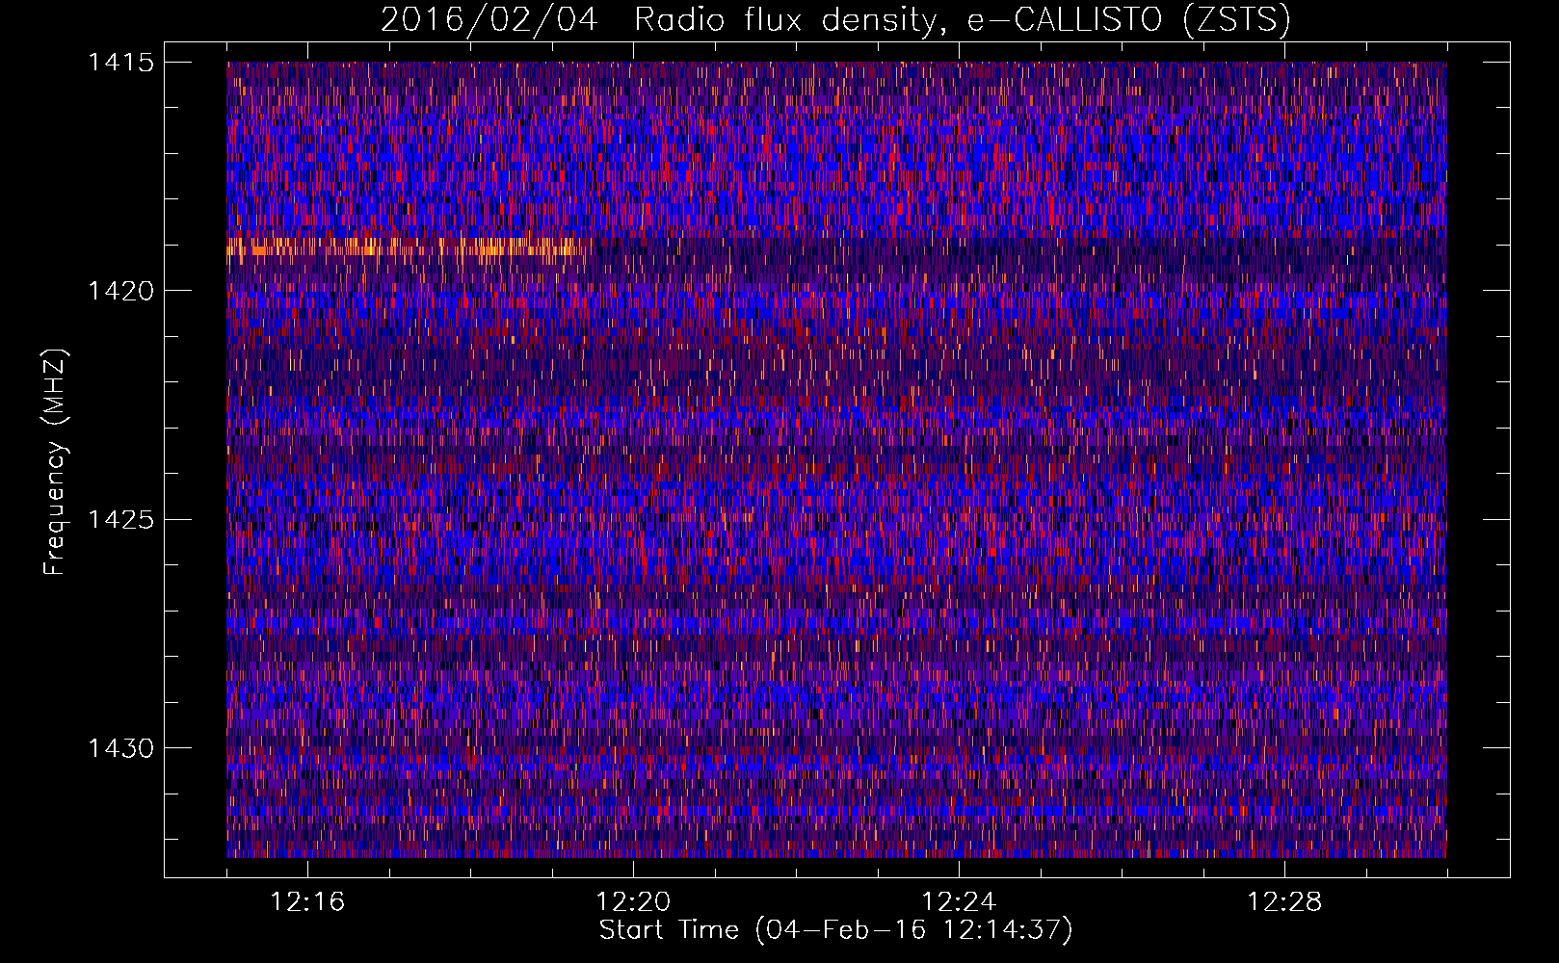The height and width of the screenshot is (963, 1559).
Task: Select the 1415 frequency axis label
Action: pos(120,63)
